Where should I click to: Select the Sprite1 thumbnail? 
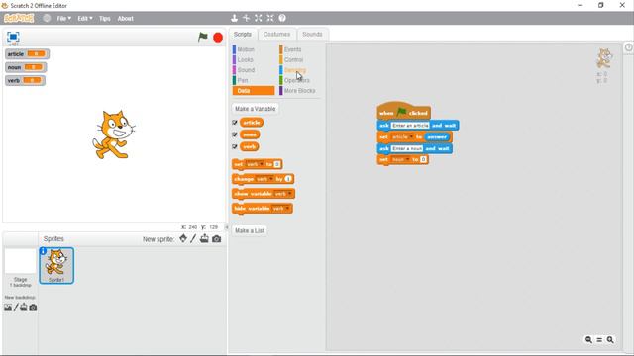56,266
